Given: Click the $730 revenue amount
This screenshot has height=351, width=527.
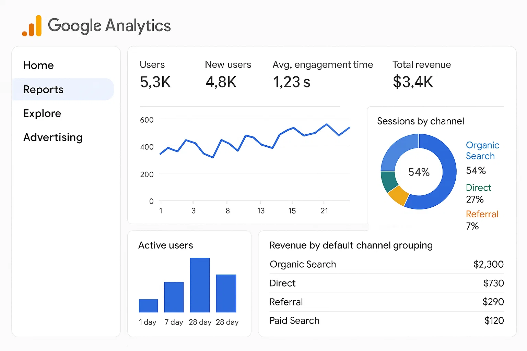Looking at the screenshot, I should point(493,283).
